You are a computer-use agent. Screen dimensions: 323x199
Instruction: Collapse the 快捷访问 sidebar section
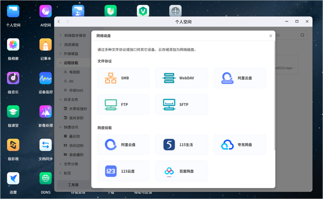pos(60,127)
